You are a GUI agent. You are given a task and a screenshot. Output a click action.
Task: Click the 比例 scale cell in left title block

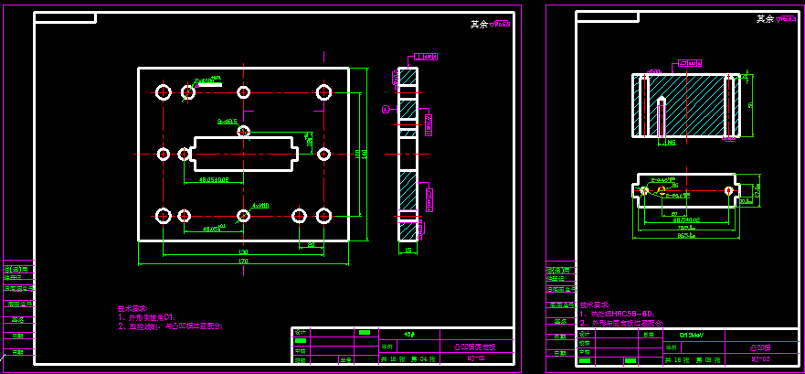coord(387,347)
